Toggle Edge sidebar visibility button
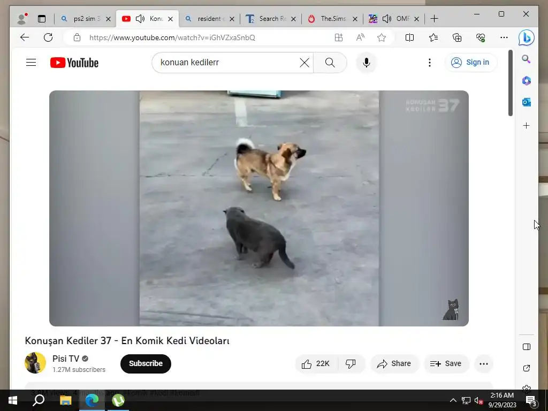548x411 pixels. point(527,347)
